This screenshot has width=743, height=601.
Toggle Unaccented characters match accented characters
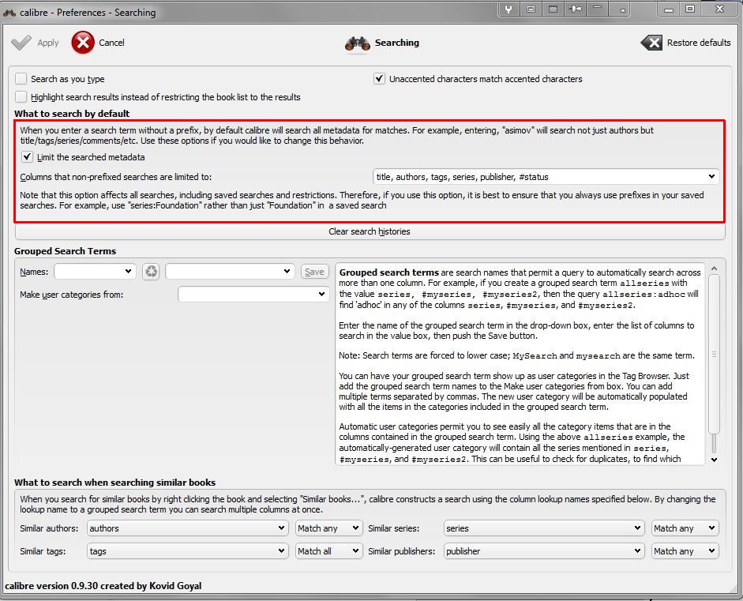[379, 79]
